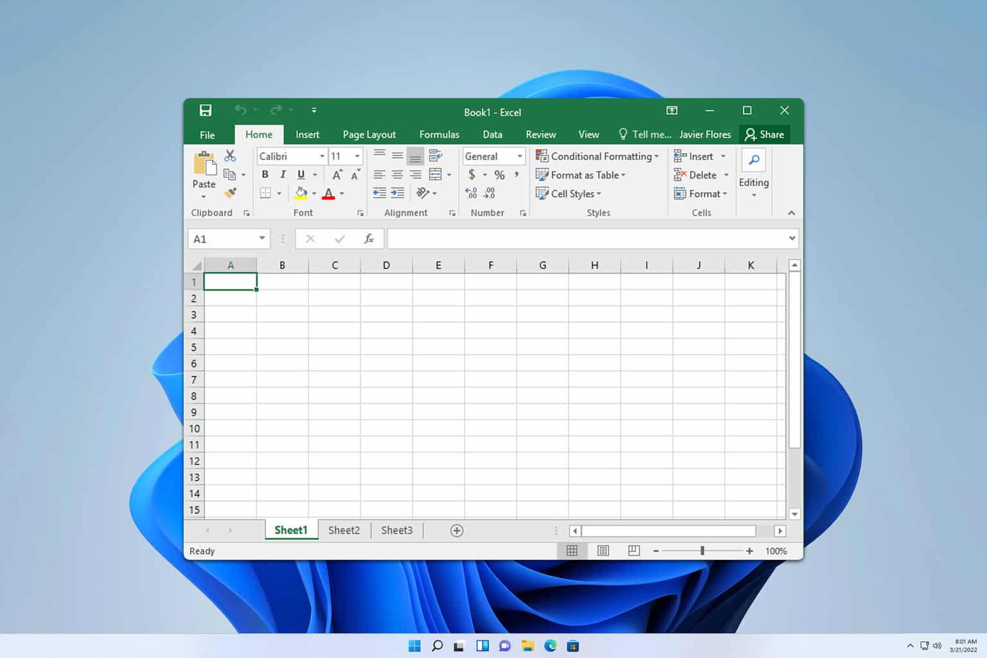The image size is (987, 658).
Task: Toggle Italic formatting
Action: click(283, 175)
